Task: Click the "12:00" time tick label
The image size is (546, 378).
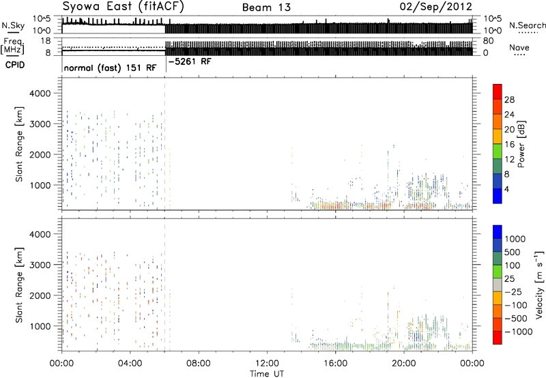Action: 267,364
